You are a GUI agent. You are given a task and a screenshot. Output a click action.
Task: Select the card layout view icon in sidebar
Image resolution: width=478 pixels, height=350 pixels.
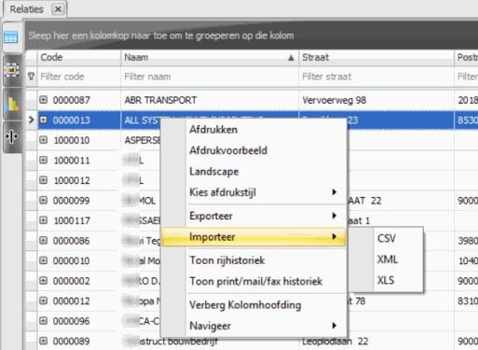pyautogui.click(x=11, y=70)
